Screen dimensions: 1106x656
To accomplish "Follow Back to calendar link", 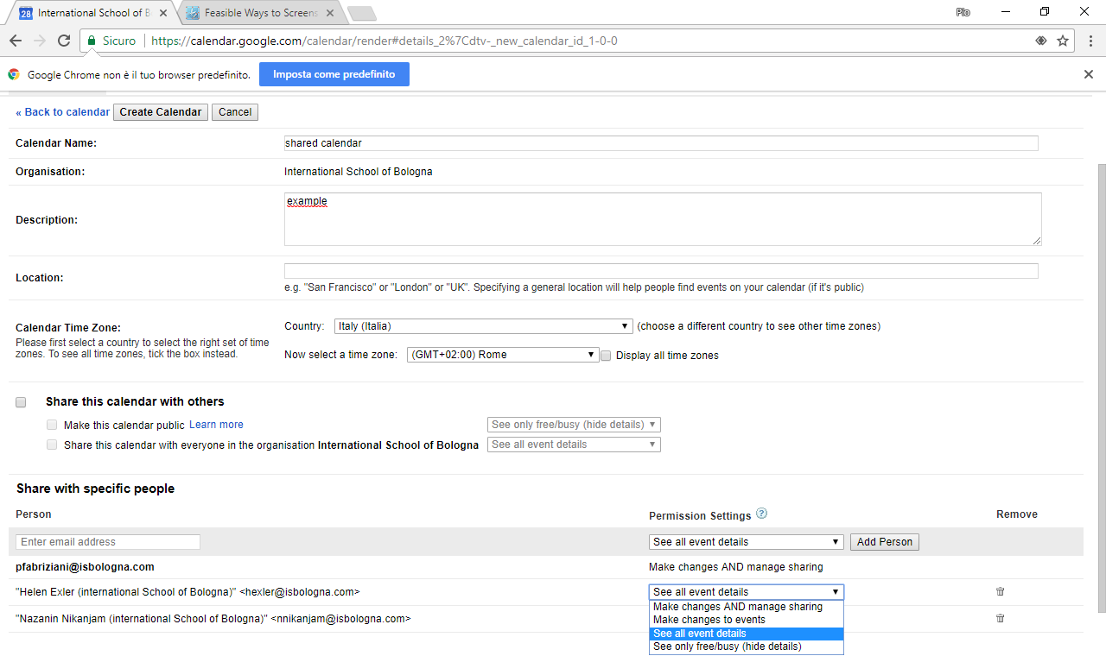I will click(x=62, y=112).
